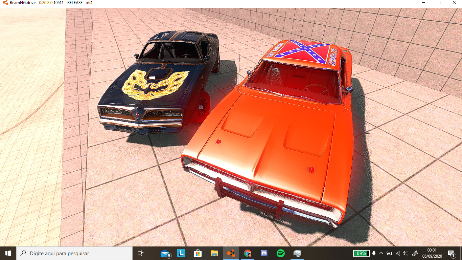
Task: Click the battery status tray icon
Action: click(x=389, y=253)
